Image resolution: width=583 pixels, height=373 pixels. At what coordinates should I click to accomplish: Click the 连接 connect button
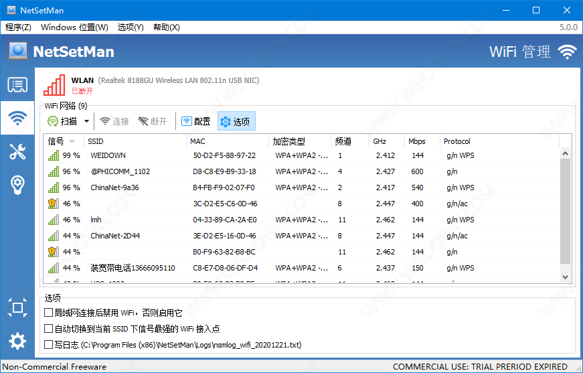pyautogui.click(x=114, y=121)
